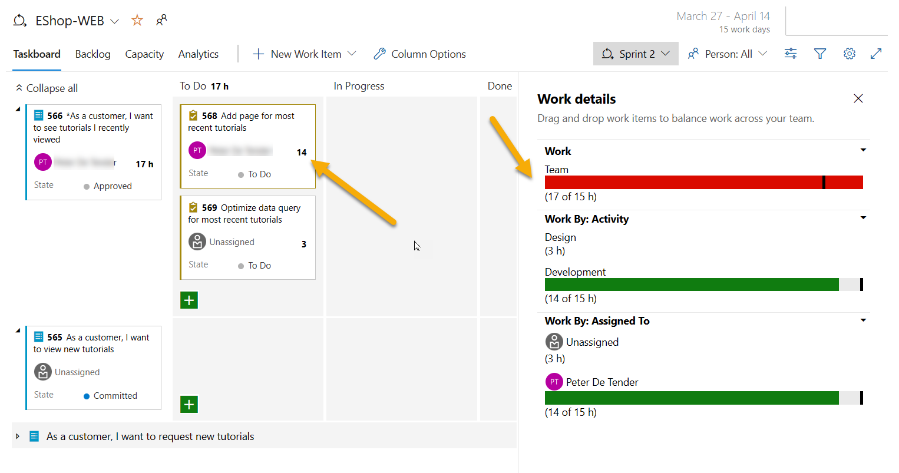Switch to the Capacity tab
The image size is (899, 473).
pos(144,54)
